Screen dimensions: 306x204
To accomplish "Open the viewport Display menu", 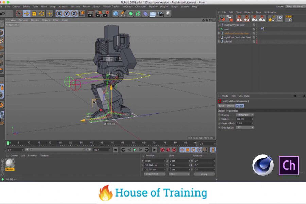I will pyautogui.click(x=35, y=20).
